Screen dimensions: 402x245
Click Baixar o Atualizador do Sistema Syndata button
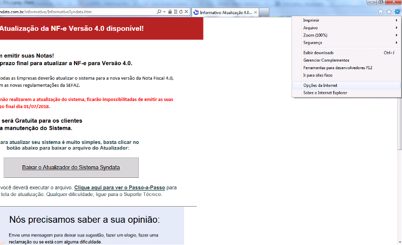pyautogui.click(x=71, y=168)
